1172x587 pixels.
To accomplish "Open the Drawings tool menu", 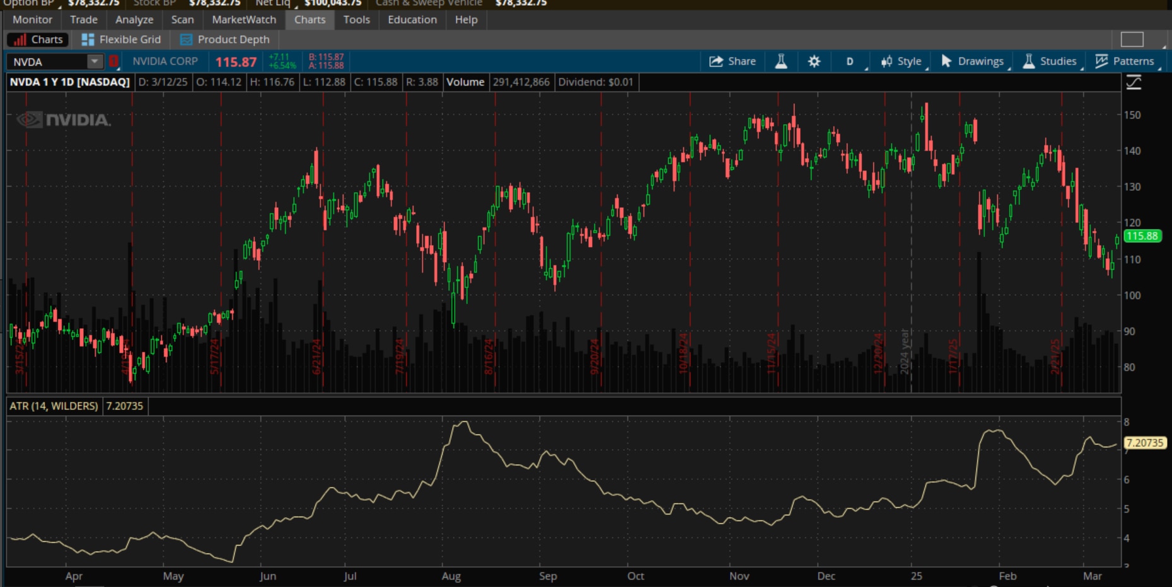I will (972, 61).
